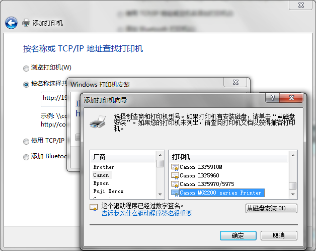
Task: Select the 添加 Bluetooth radio option
Action: tap(26, 157)
